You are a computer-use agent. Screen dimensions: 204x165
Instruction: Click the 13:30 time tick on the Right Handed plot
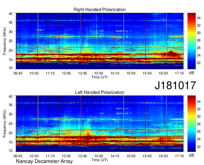click(x=99, y=73)
